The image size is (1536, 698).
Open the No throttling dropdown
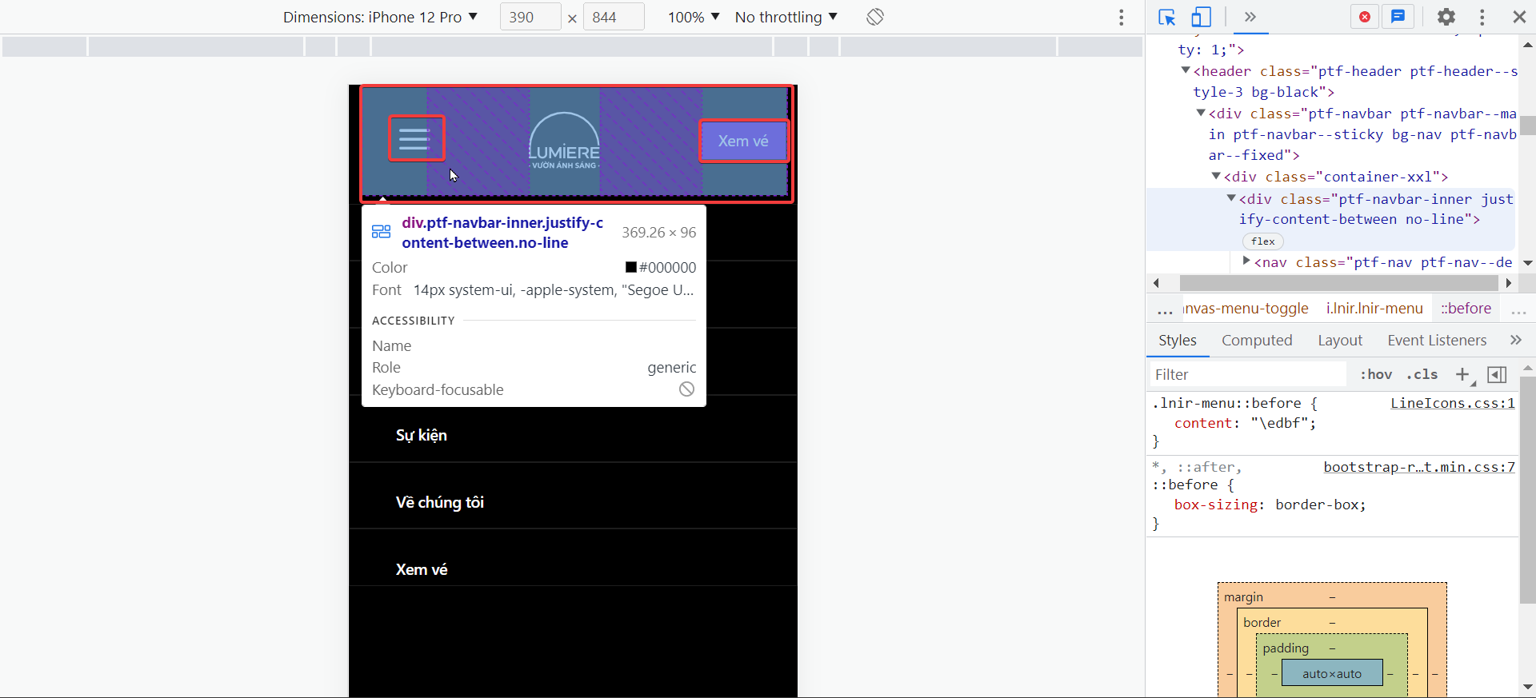(786, 17)
